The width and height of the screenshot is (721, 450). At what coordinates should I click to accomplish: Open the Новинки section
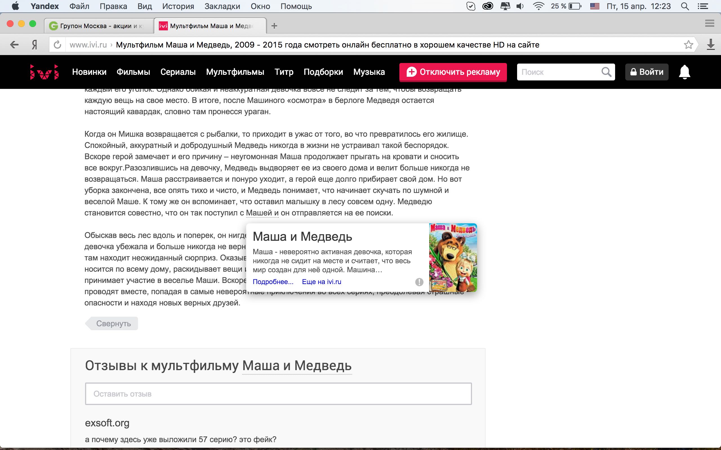click(89, 72)
